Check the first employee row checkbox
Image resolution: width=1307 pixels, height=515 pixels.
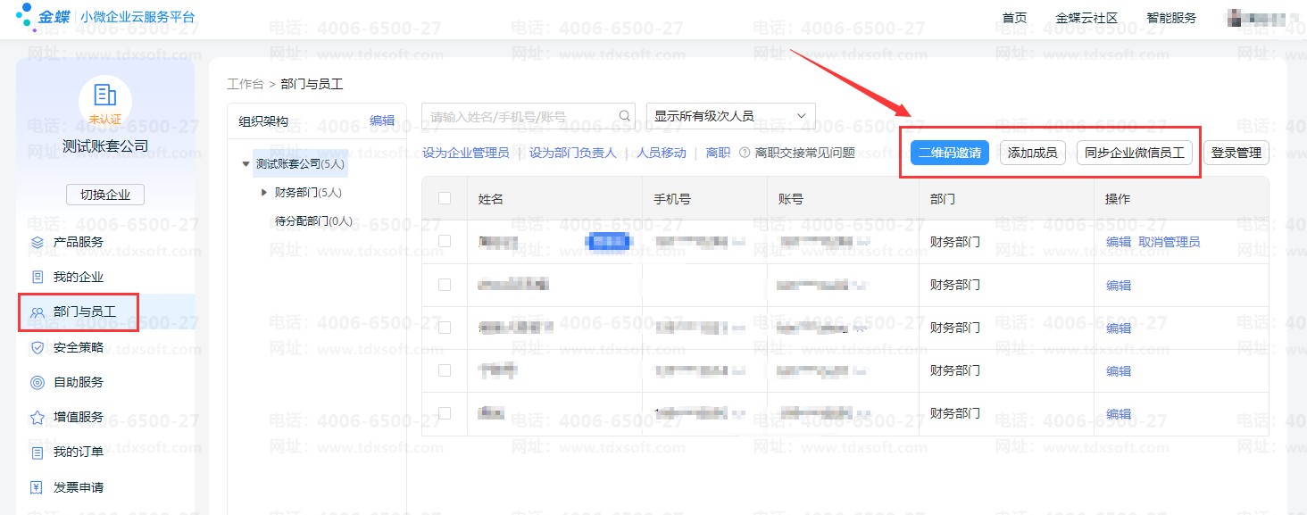(445, 241)
